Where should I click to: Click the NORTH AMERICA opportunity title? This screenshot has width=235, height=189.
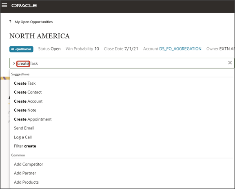40,36
